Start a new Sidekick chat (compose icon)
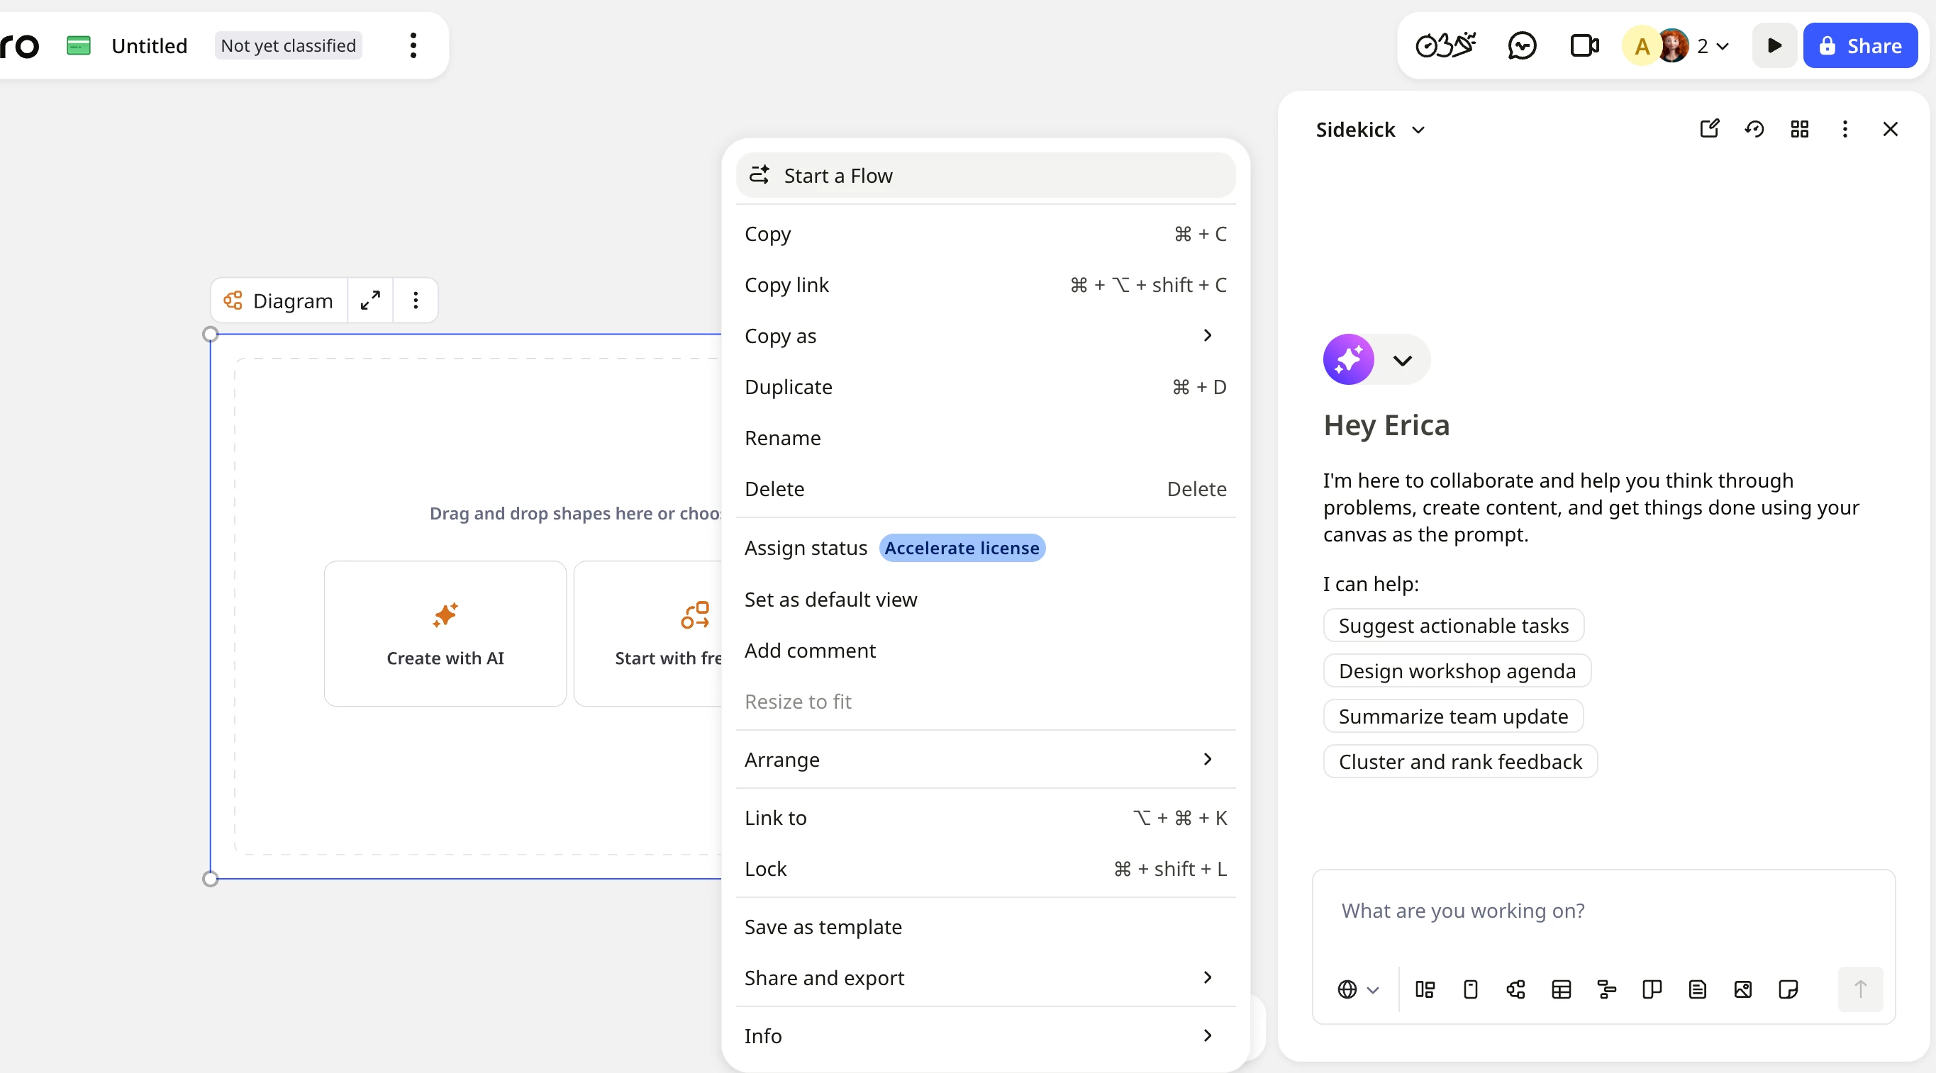 coord(1709,129)
